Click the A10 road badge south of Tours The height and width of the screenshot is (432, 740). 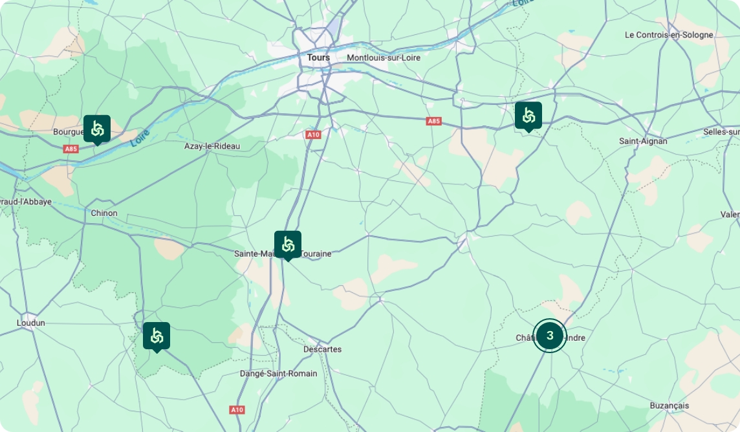click(313, 135)
